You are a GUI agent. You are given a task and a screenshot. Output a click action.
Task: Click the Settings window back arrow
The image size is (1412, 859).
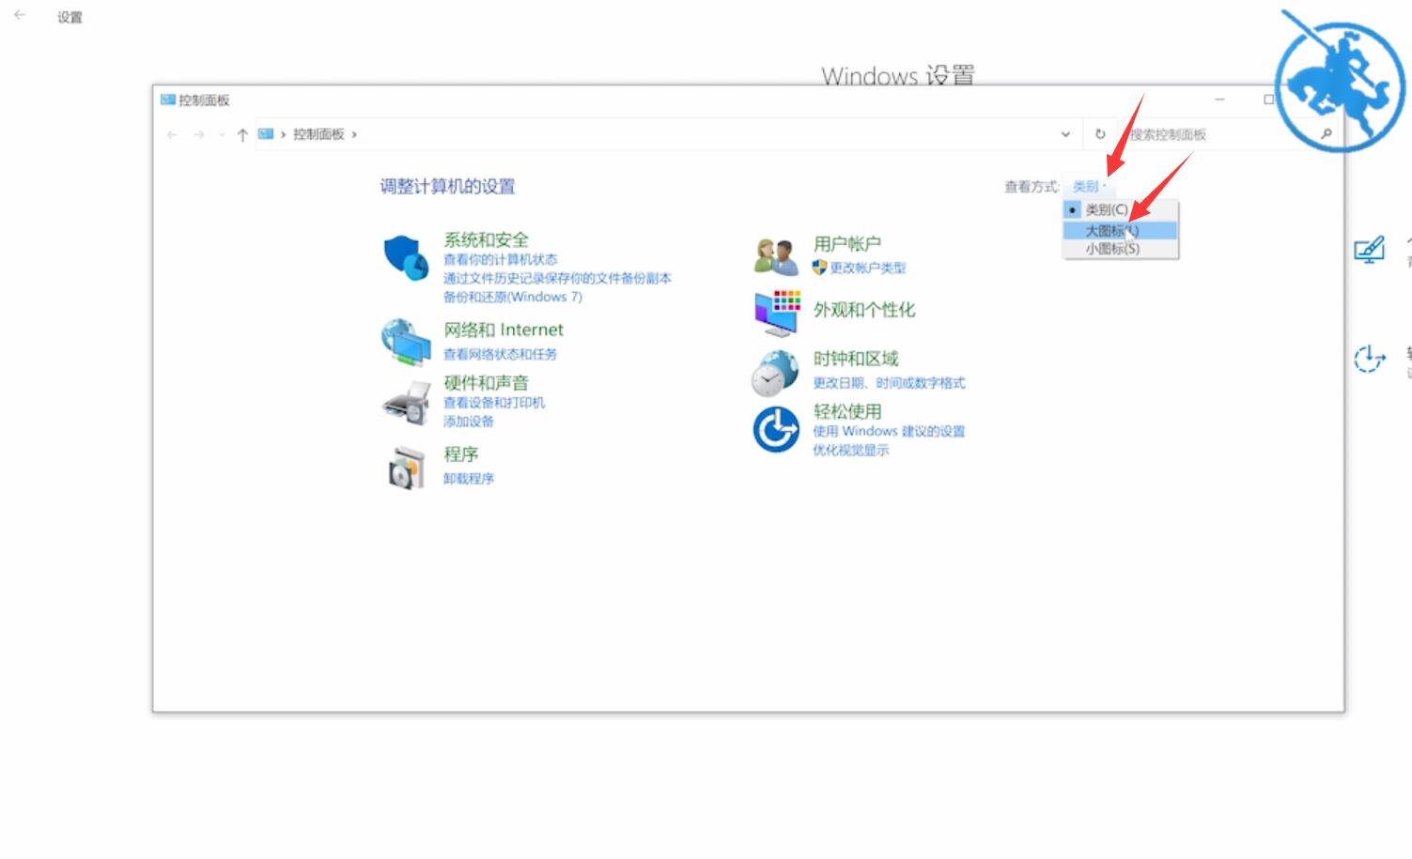pyautogui.click(x=20, y=15)
